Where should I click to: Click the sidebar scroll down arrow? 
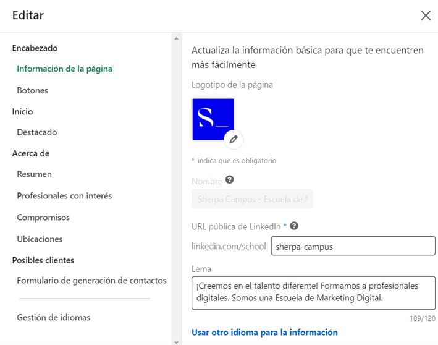click(176, 342)
